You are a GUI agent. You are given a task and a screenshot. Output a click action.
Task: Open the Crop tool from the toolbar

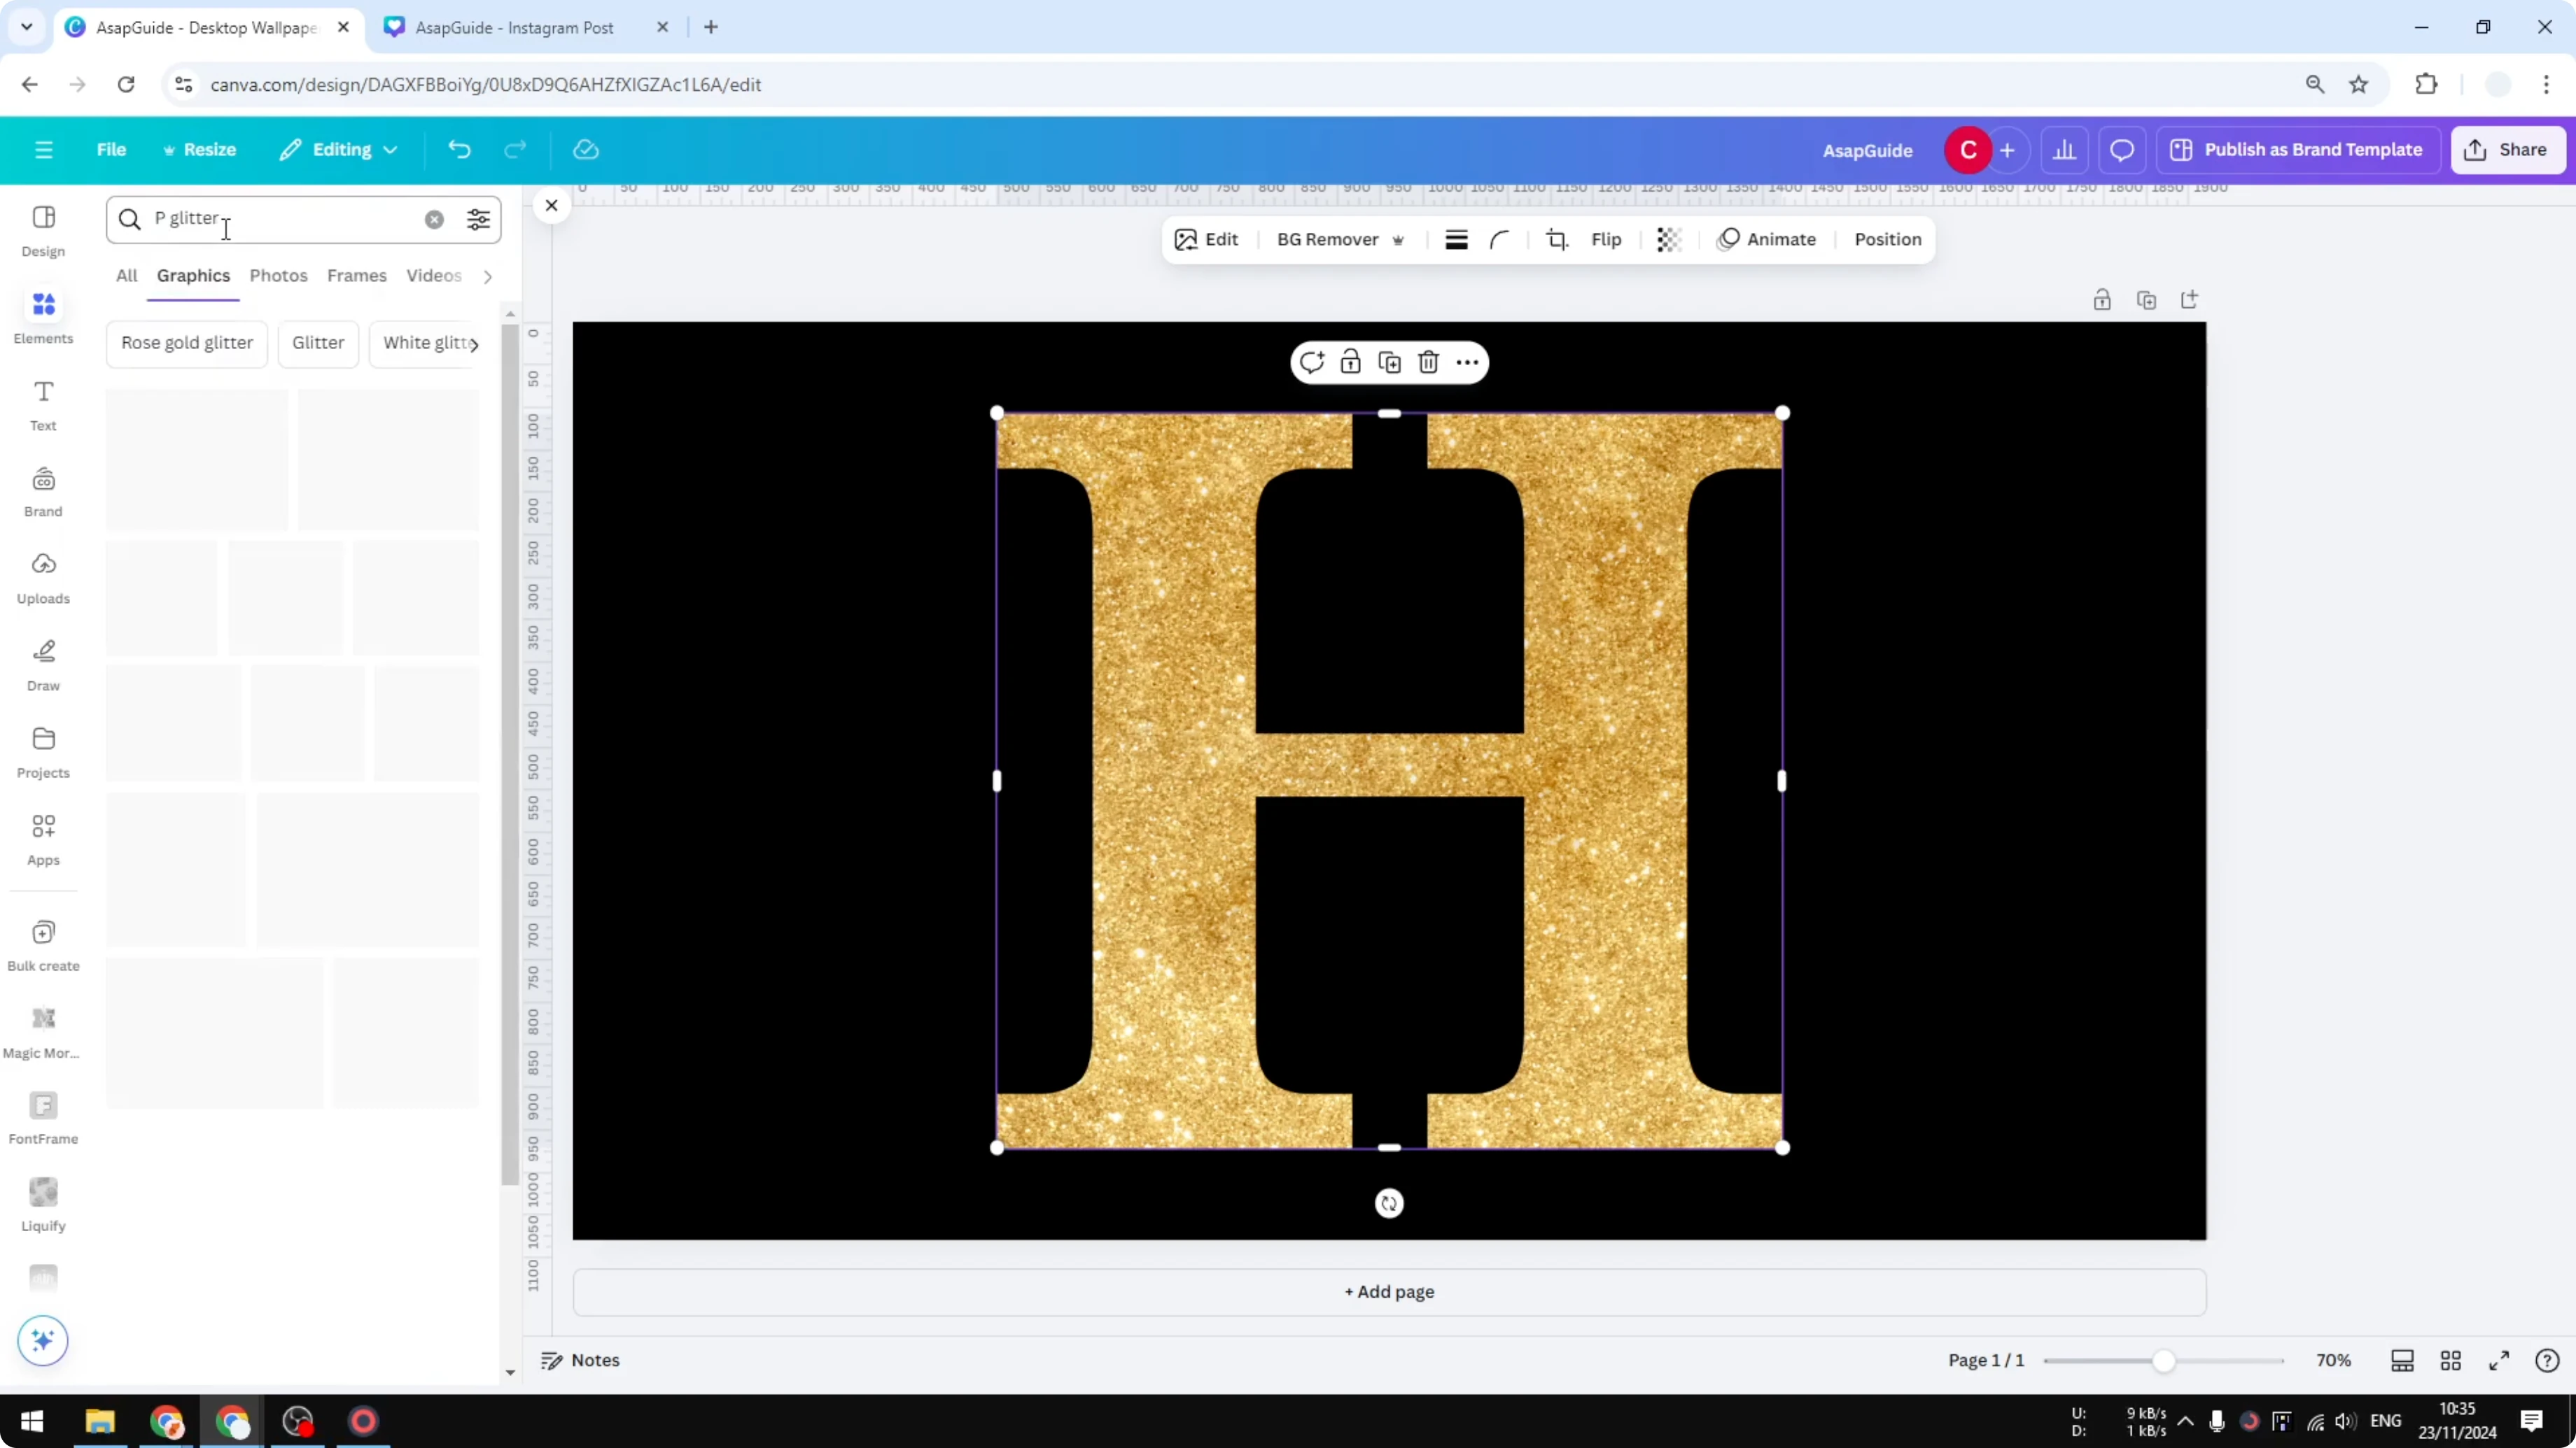[x=1557, y=239]
